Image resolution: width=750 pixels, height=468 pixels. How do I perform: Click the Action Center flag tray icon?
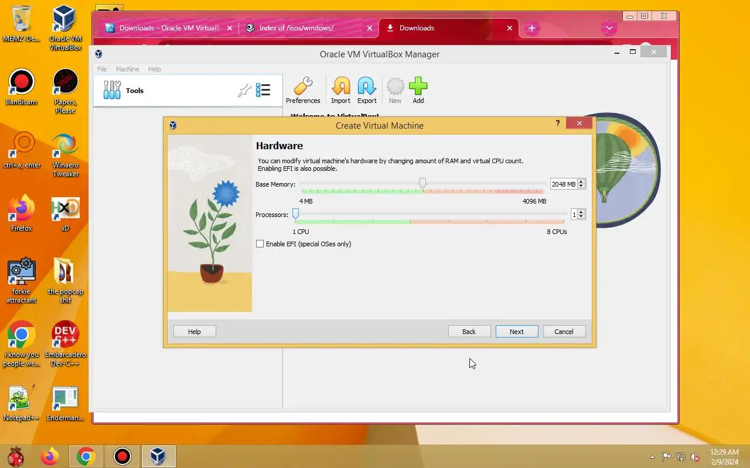pyautogui.click(x=667, y=457)
